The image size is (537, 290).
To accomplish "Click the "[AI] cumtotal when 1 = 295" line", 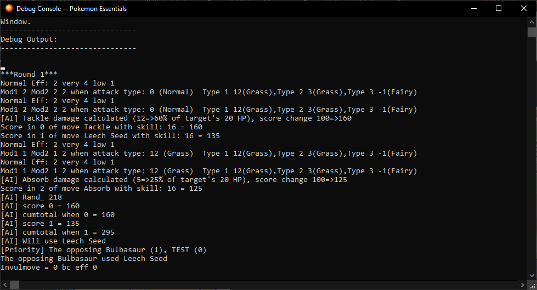I will point(58,232).
